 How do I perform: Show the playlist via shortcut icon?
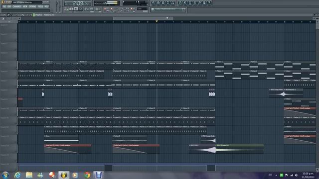point(153,3)
